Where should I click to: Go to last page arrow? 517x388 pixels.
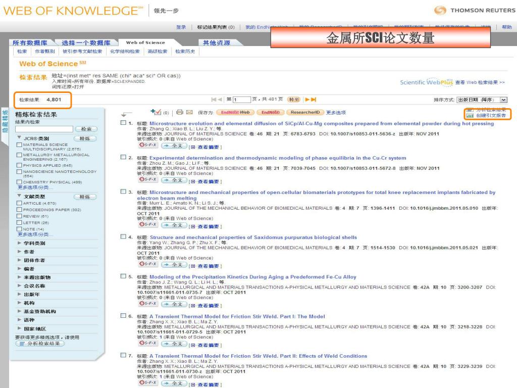314,100
